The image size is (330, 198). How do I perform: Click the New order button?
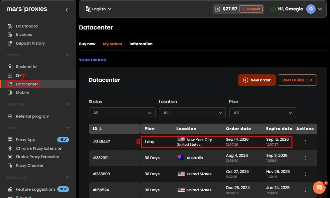pyautogui.click(x=257, y=80)
